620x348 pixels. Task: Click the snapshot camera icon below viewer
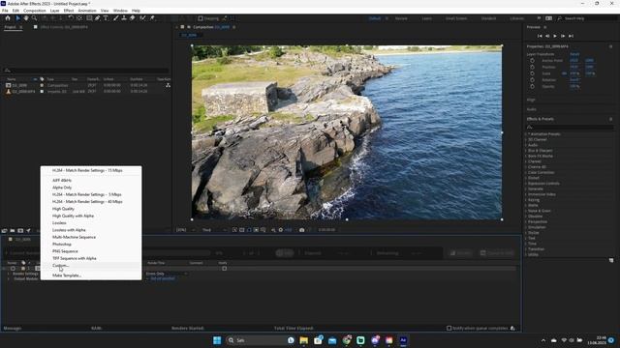pyautogui.click(x=301, y=230)
